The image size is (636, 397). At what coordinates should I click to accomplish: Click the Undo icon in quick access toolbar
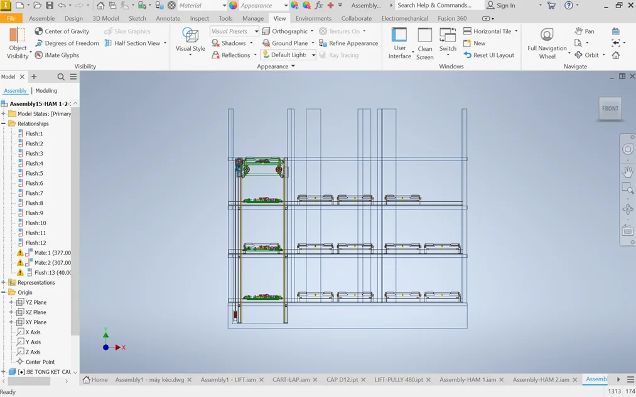62,5
